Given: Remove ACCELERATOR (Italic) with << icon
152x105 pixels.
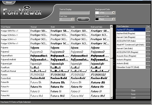Looking at the screenshot, I should tap(148, 41).
